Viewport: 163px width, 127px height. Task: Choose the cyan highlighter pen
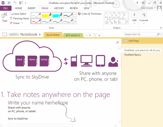click(57, 15)
